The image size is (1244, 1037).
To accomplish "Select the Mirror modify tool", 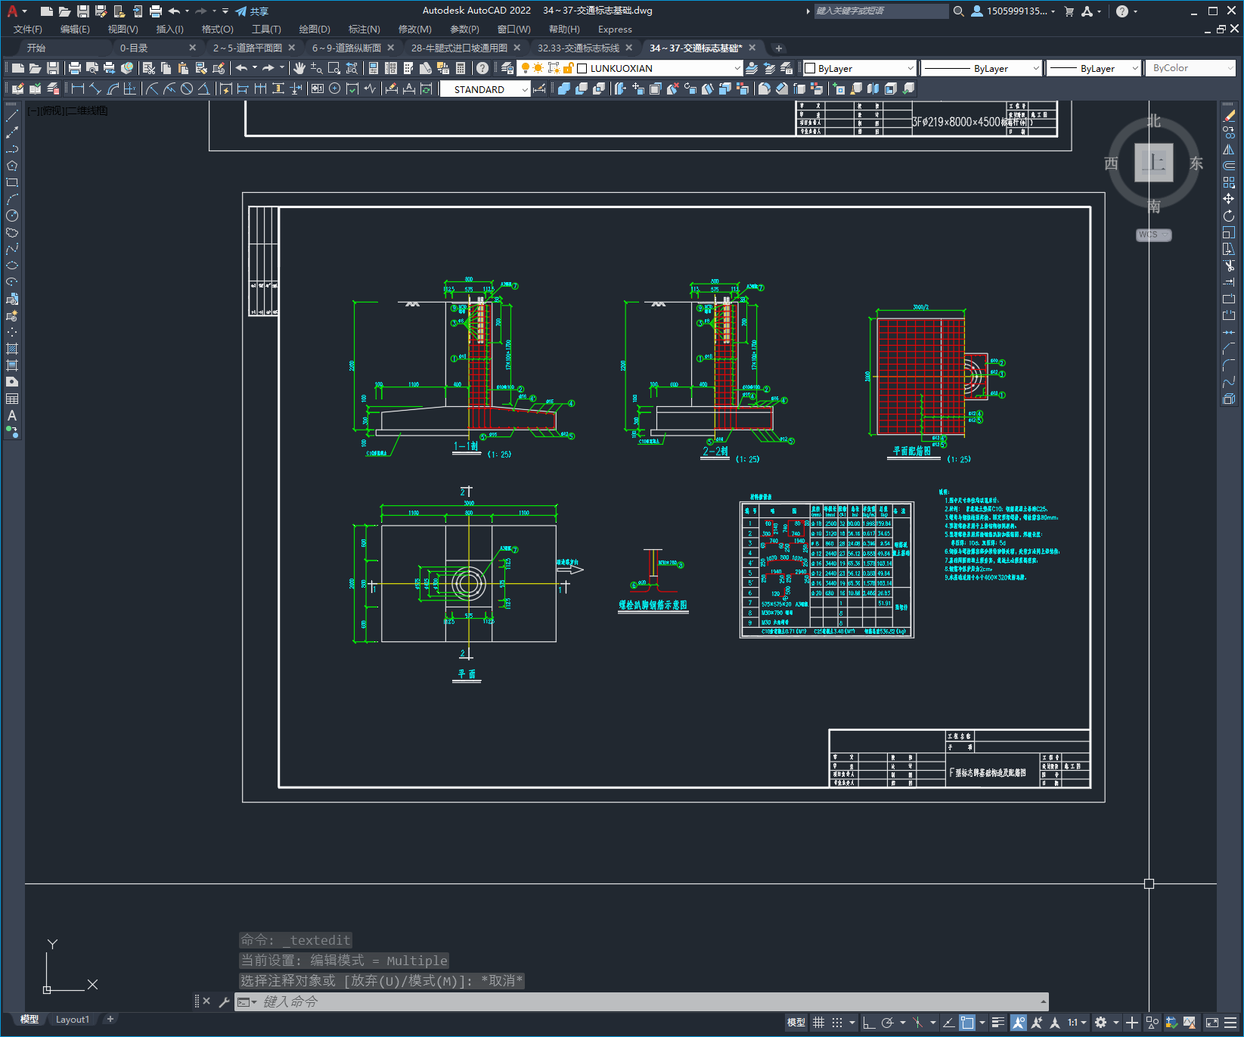I will pos(1229,149).
